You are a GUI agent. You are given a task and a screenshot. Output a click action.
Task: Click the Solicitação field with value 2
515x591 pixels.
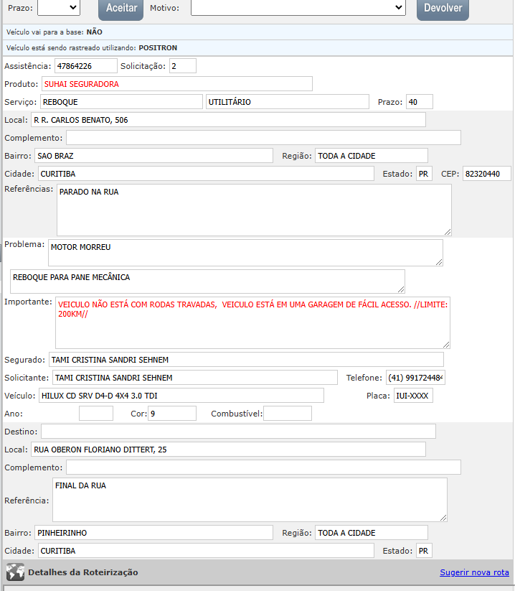tap(183, 66)
